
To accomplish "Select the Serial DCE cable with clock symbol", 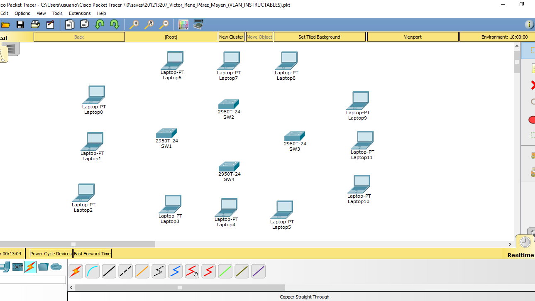I will (192, 271).
